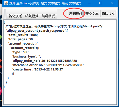119x107 pixels.
Task: Open the 输入模式 menu
Action: [32, 16]
